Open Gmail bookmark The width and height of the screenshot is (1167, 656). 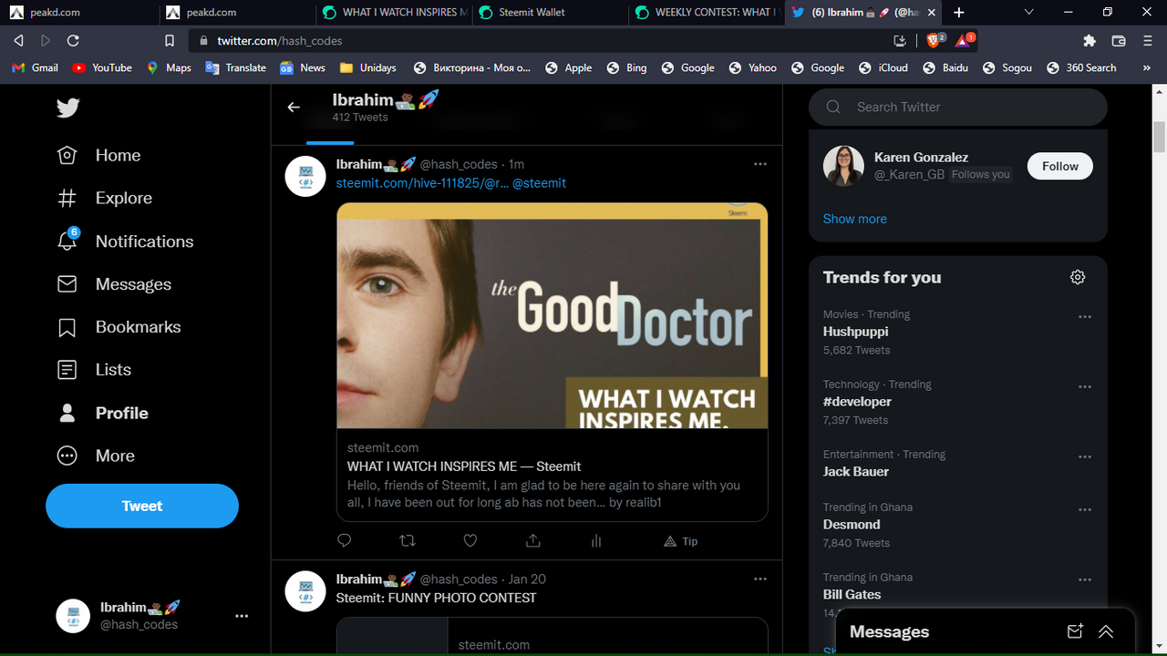pos(36,67)
